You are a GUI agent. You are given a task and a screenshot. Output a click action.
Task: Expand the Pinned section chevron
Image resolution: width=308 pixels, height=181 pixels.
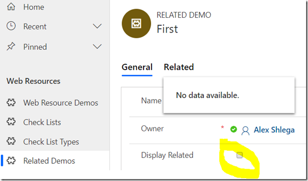click(x=97, y=46)
